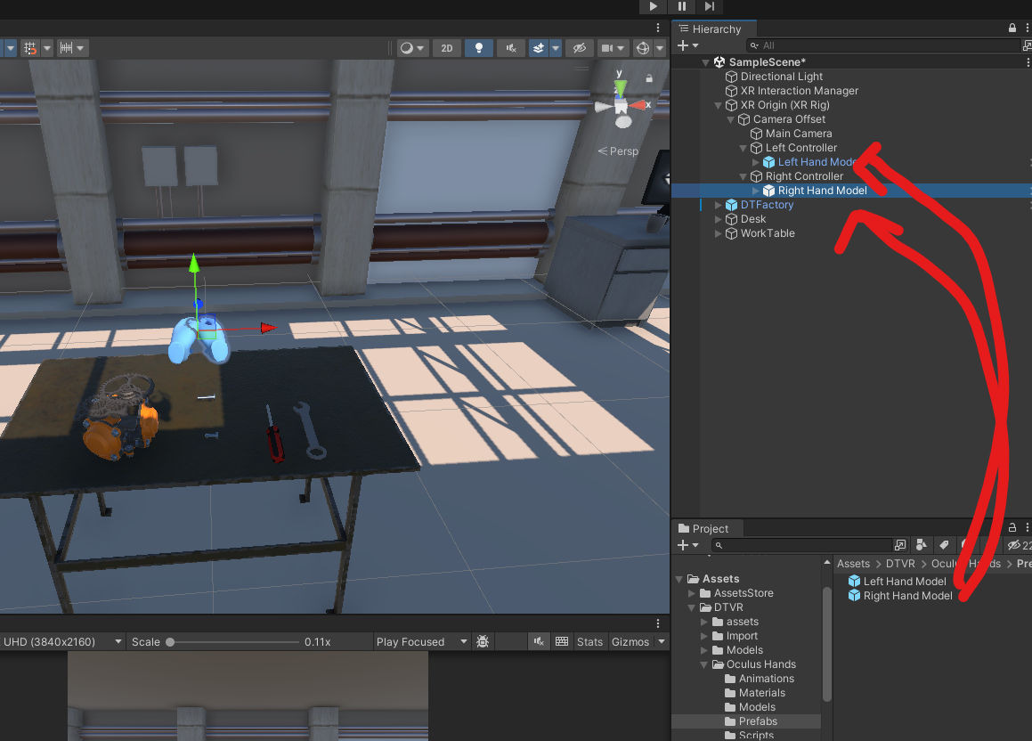This screenshot has height=741, width=1032.
Task: Toggle the orientation gizmo rotation lock
Action: (649, 78)
